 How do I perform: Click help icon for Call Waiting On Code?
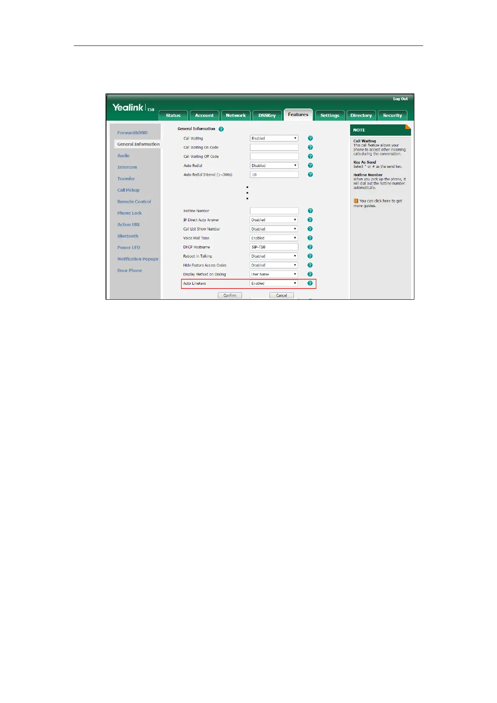click(x=310, y=147)
